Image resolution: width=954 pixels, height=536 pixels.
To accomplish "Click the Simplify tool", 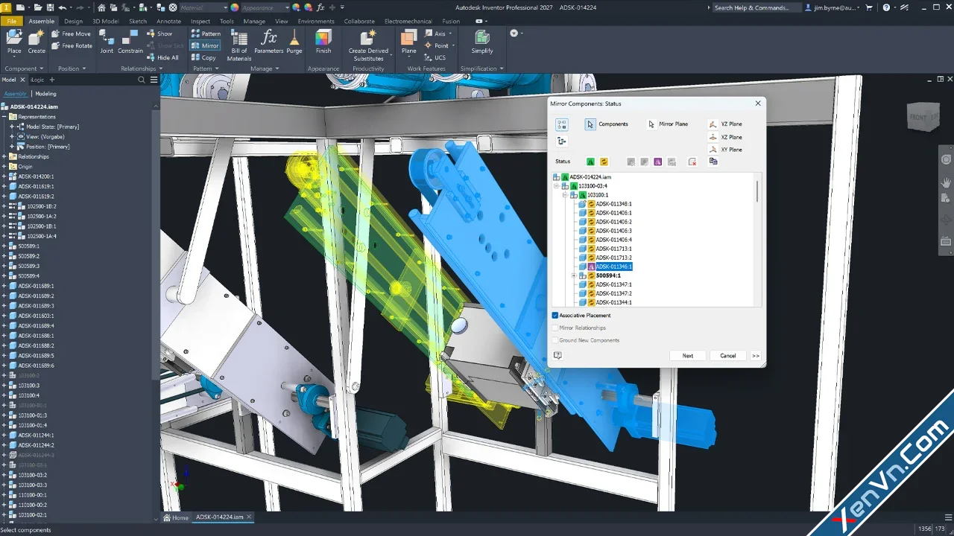I will coord(482,42).
